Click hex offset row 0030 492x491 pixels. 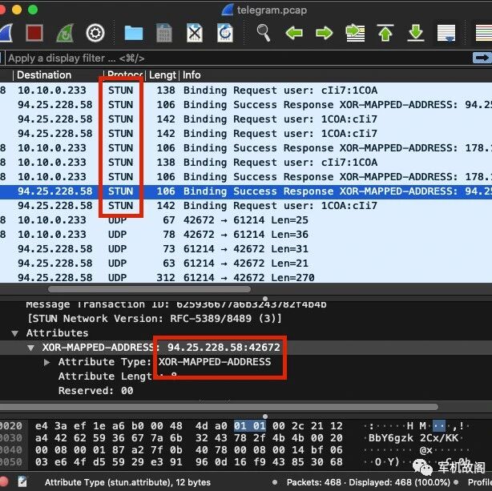pyautogui.click(x=11, y=438)
